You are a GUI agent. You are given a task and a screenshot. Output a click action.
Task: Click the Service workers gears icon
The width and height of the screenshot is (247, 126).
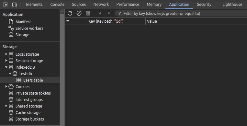[x=11, y=28]
